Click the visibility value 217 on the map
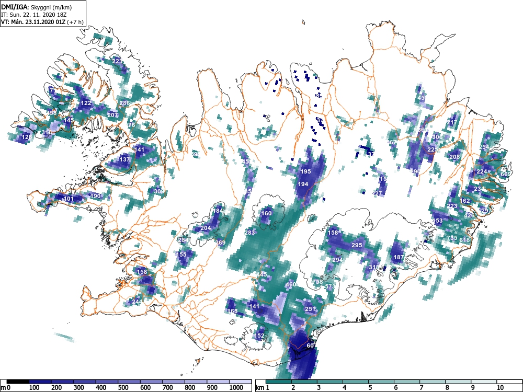Image resolution: width=523 pixels, height=392 pixels. click(452, 123)
